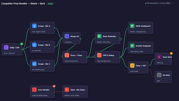The height and width of the screenshot is (101, 179).
Task: Select the Daily 7 AM node title
Action: (14, 47)
